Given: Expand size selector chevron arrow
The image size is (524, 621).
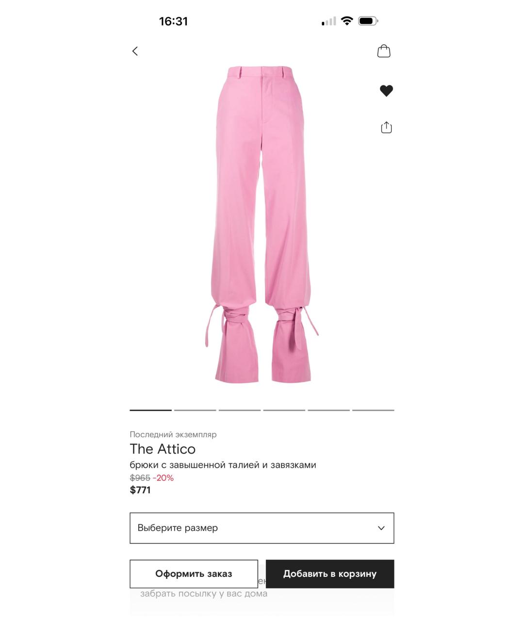Looking at the screenshot, I should point(381,528).
